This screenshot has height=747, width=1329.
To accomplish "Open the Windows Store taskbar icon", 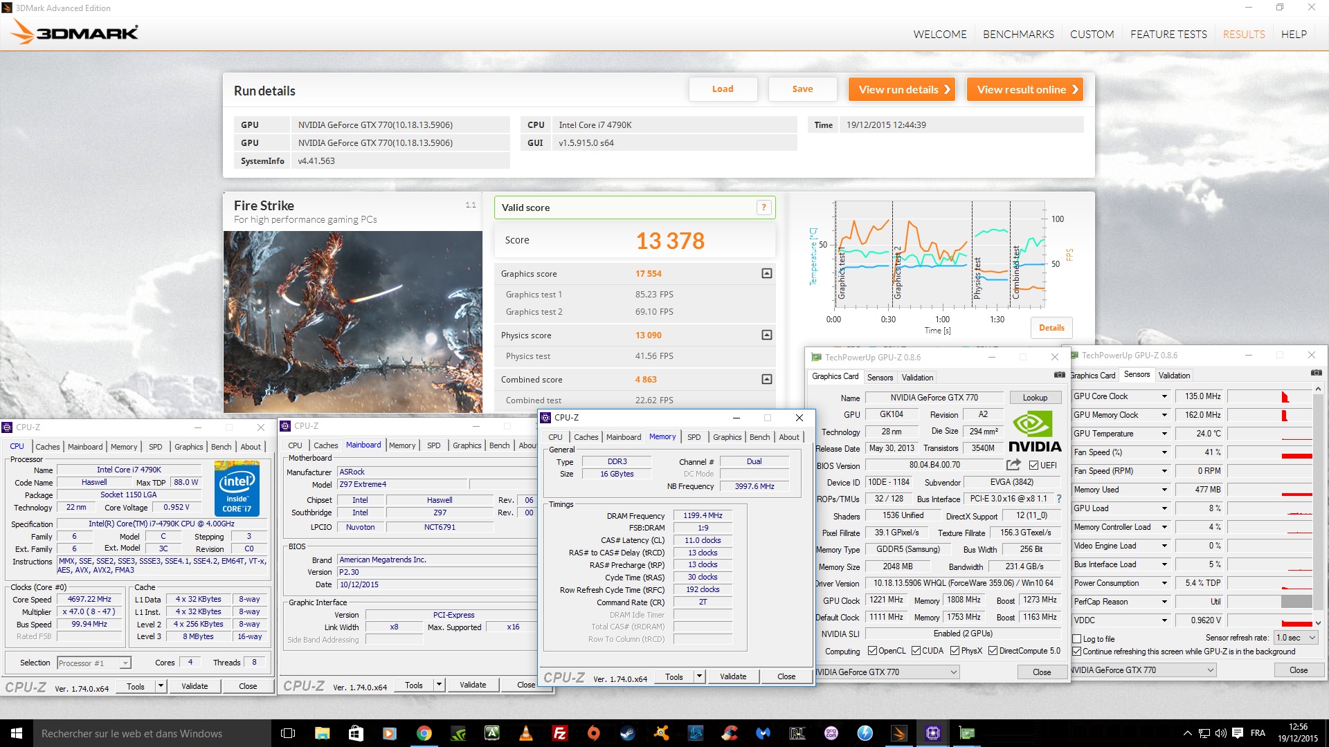I will coord(356,733).
